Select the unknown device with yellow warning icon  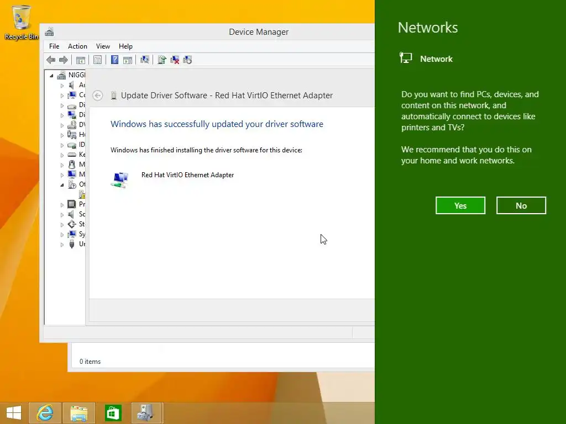pyautogui.click(x=82, y=195)
